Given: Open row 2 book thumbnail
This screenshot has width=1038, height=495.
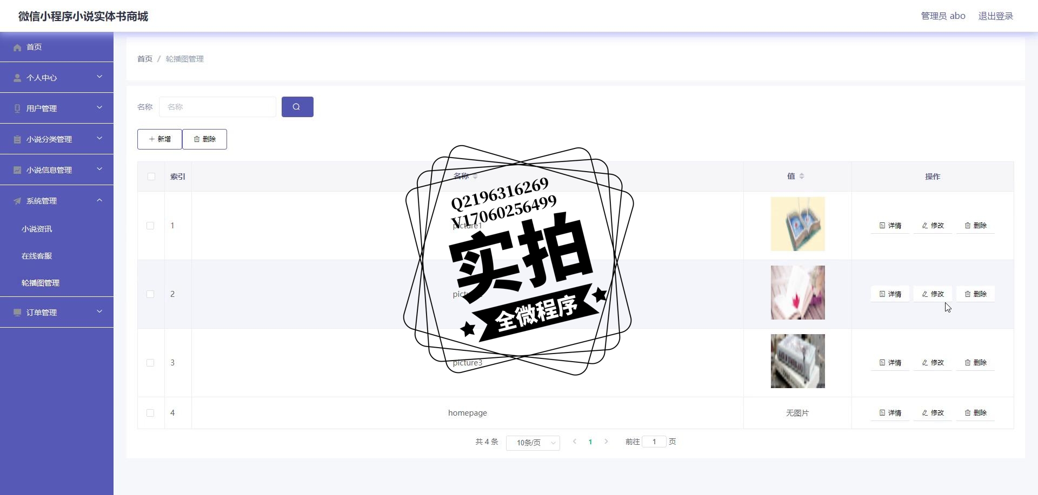Looking at the screenshot, I should point(797,293).
